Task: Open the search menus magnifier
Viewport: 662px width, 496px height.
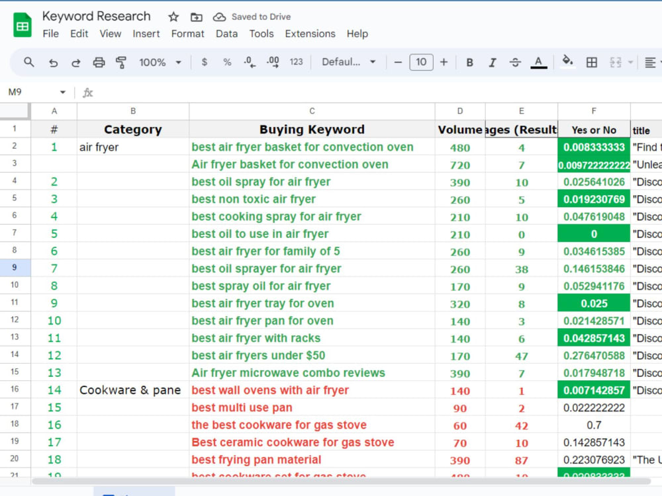Action: [x=28, y=62]
